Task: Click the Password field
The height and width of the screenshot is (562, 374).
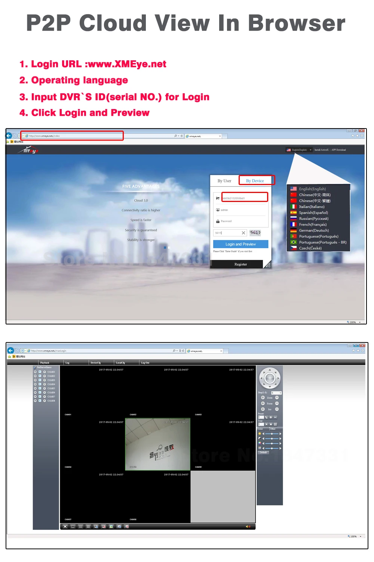Action: coord(240,221)
